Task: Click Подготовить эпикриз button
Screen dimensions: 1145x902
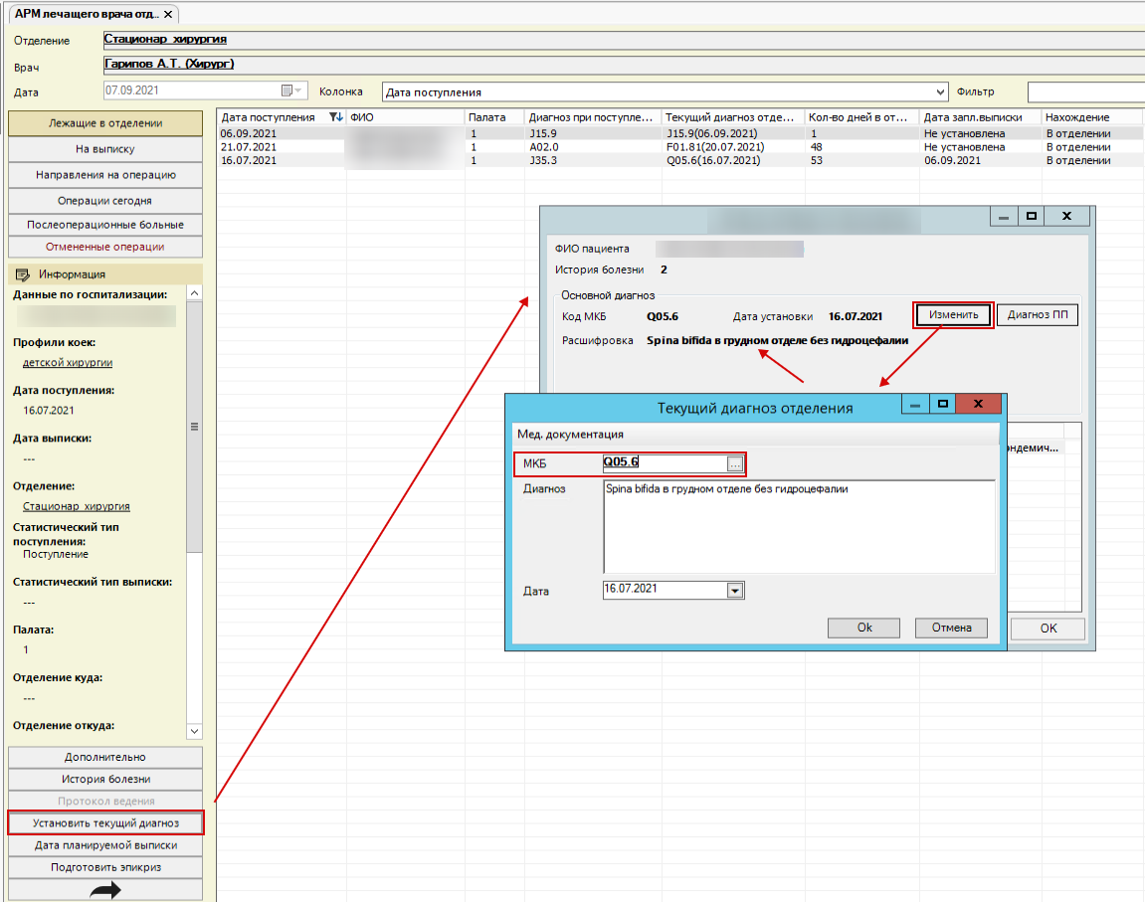Action: [105, 867]
